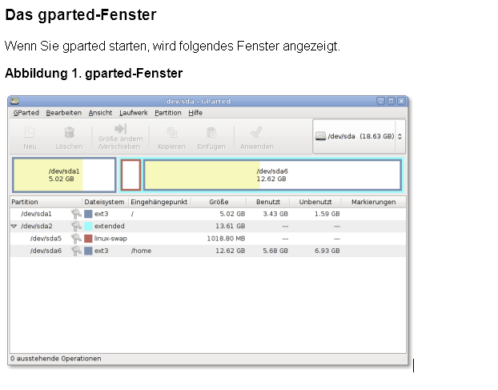
Task: Open the Laufwerk menu
Action: tap(134, 113)
